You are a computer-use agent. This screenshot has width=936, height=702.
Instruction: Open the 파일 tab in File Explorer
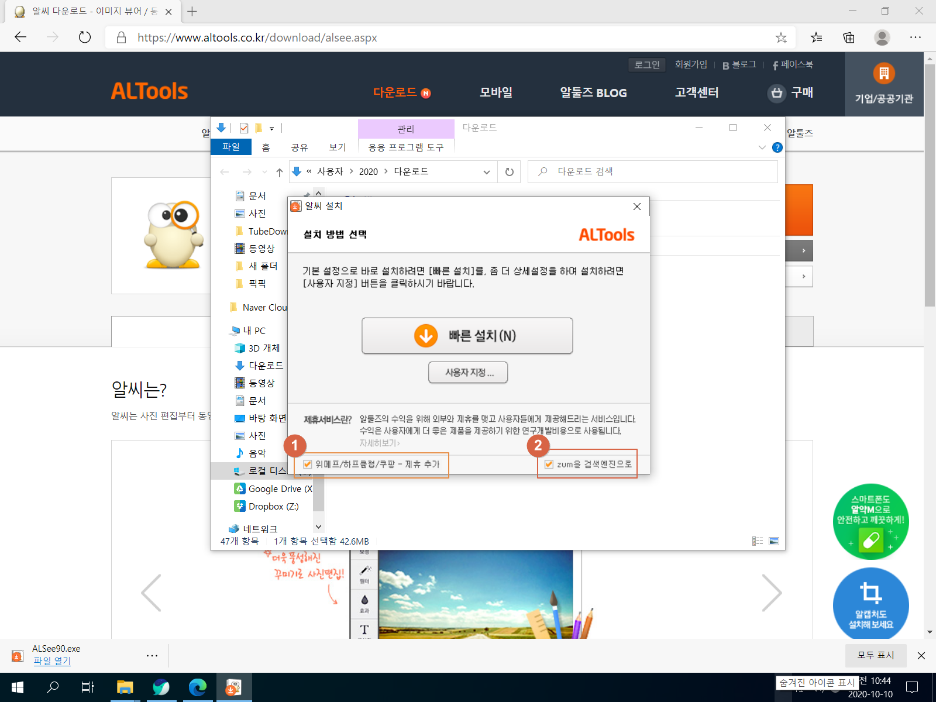coord(231,147)
